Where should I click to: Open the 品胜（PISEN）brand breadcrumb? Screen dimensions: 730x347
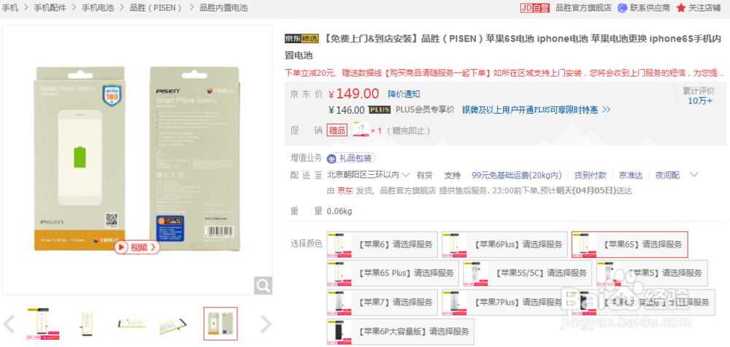click(156, 8)
